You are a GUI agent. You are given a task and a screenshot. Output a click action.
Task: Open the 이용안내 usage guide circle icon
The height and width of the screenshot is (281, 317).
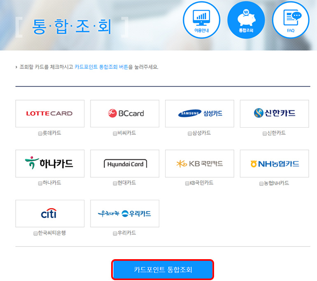(201, 20)
